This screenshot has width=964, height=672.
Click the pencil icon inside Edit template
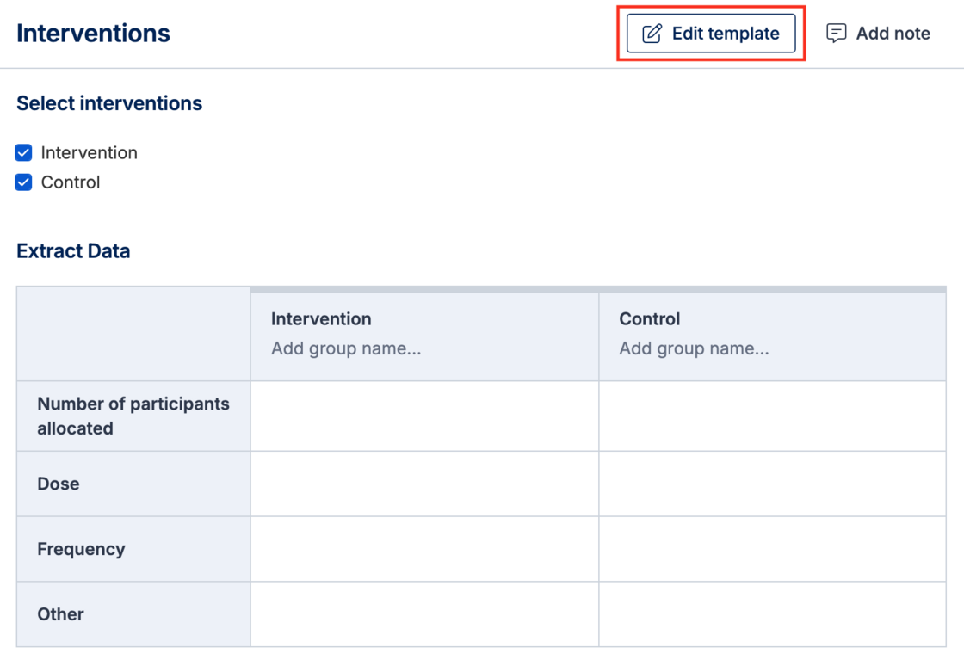(652, 33)
